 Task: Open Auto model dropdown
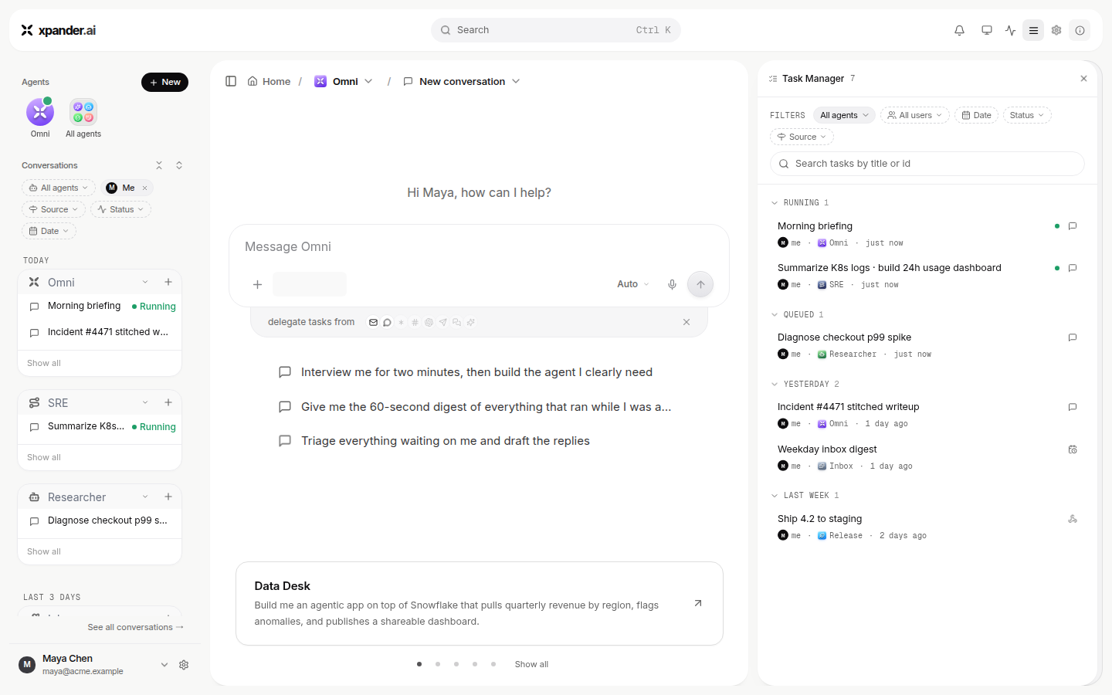coord(633,284)
